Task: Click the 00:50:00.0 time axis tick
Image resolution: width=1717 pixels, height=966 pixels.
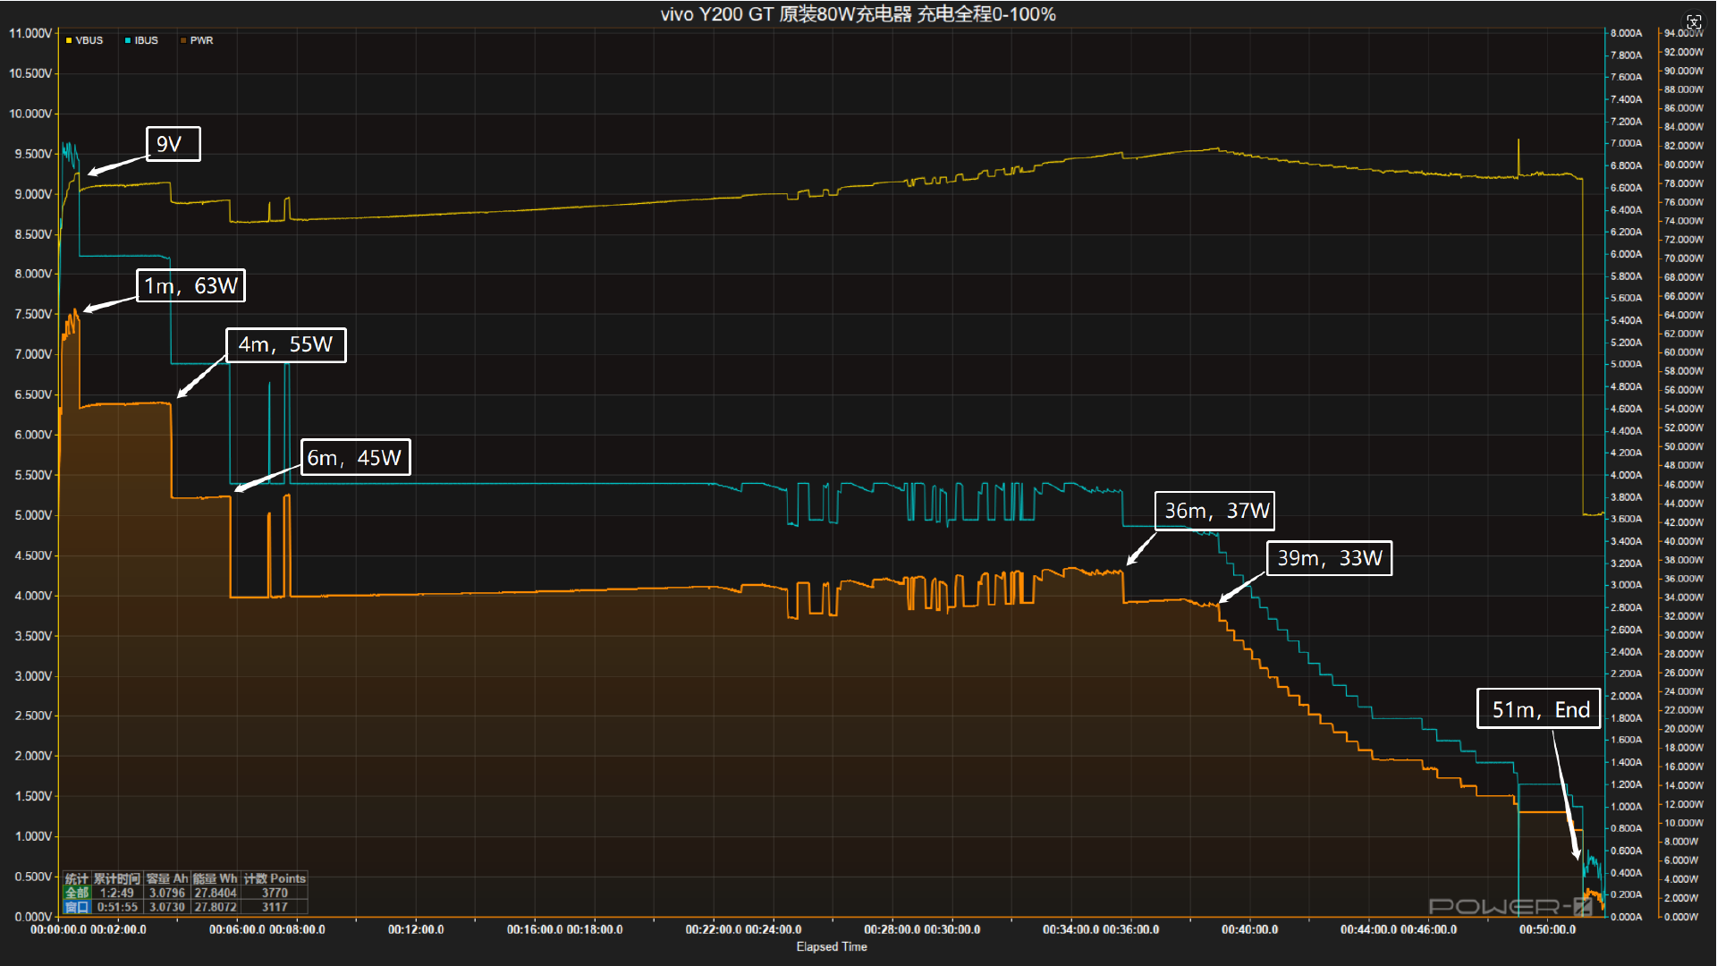Action: pos(1547,929)
